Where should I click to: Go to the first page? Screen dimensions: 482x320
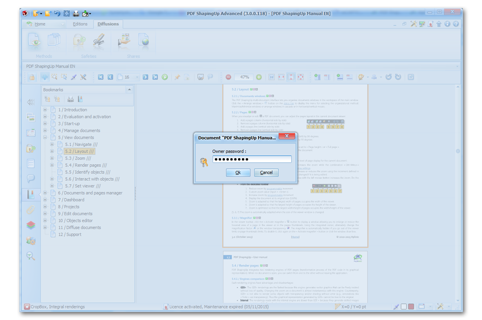[x=100, y=77]
